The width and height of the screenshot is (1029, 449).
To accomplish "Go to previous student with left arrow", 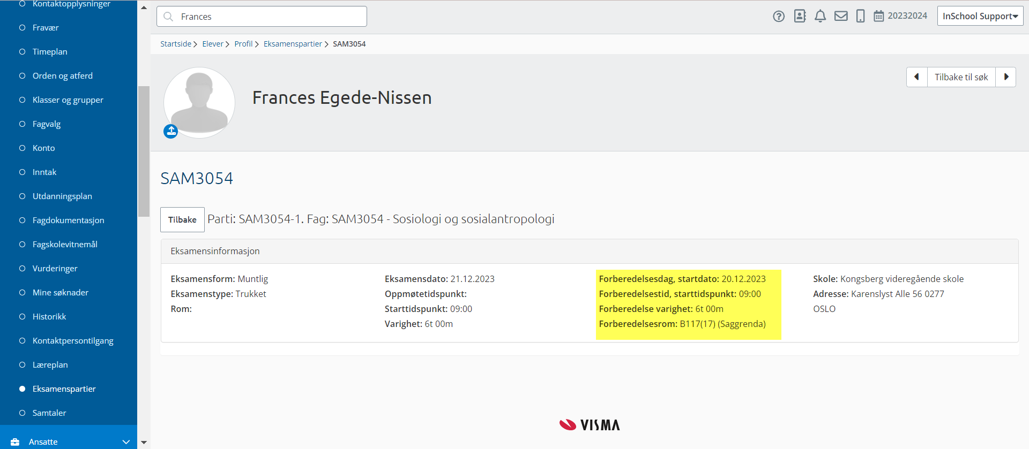I will [916, 77].
